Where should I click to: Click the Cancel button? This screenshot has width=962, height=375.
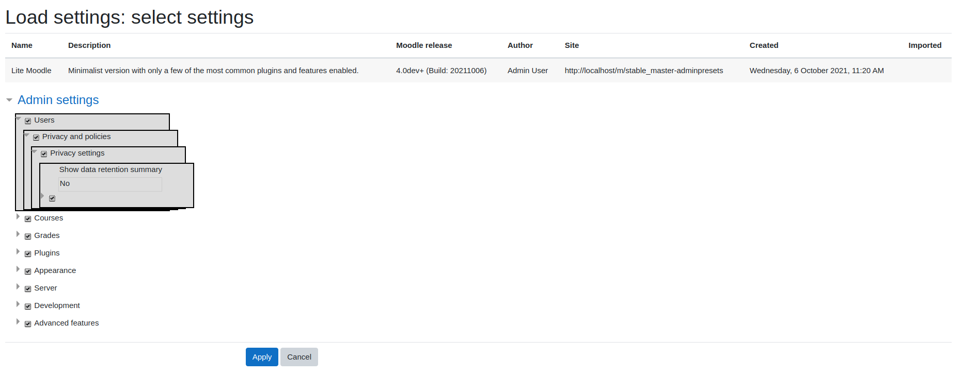pos(299,357)
